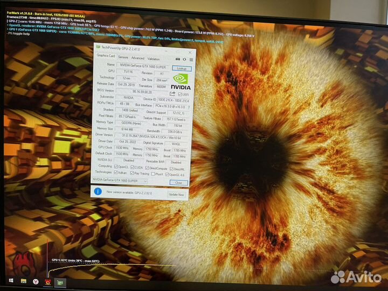
Task: Click GPU-Z title bar app icon
Action: point(98,46)
